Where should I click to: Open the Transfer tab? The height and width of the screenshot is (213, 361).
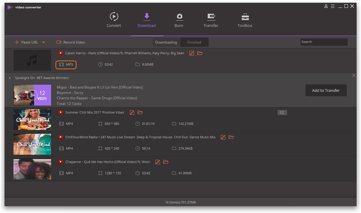tap(211, 20)
